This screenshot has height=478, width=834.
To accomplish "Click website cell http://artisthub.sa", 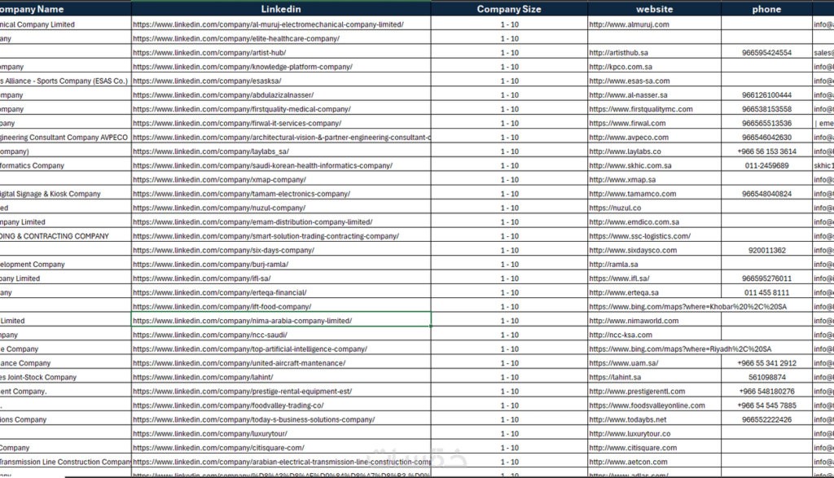I will (654, 53).
